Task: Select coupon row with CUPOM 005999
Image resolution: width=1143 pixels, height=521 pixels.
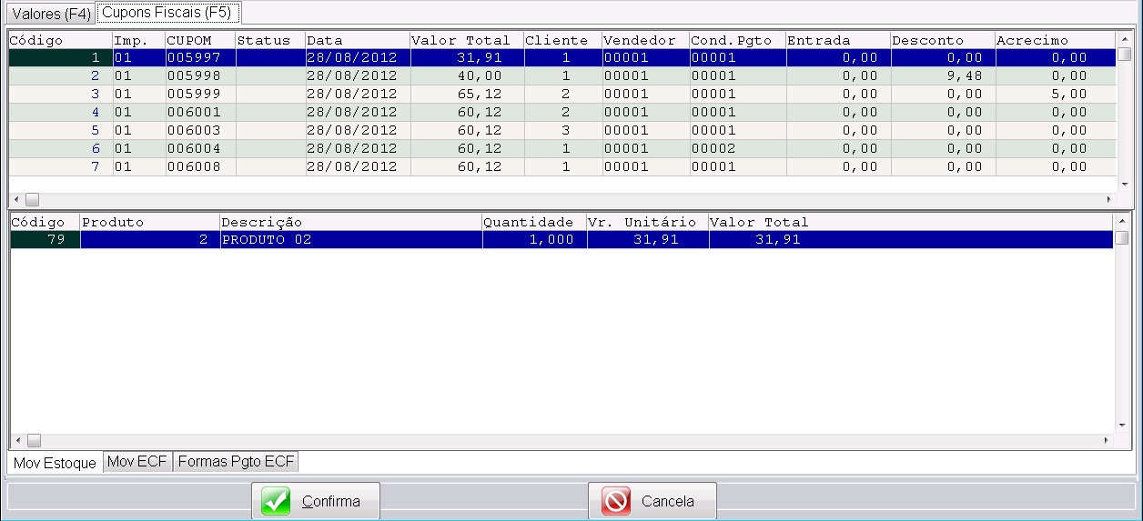Action: (199, 94)
